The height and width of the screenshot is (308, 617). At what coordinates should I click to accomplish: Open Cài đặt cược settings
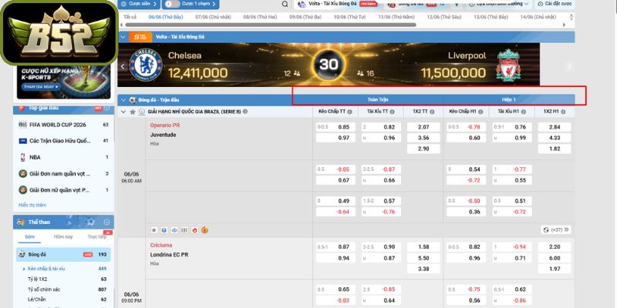click(x=555, y=4)
